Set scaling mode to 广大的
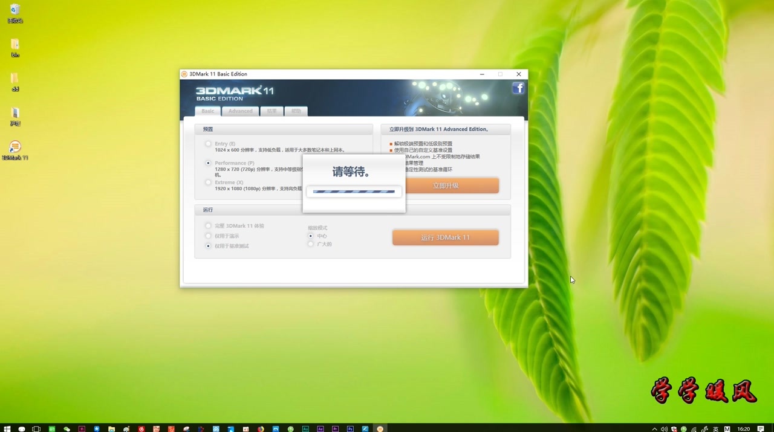774x432 pixels. [311, 244]
